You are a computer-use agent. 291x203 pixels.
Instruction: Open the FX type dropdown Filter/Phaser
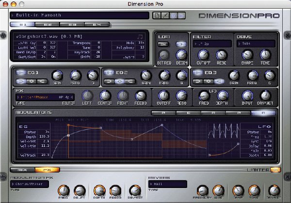click(45, 97)
